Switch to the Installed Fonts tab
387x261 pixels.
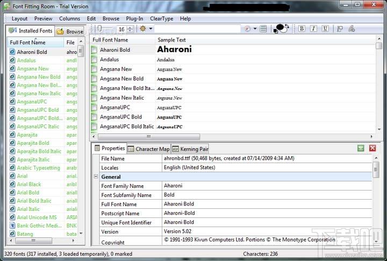[30, 31]
